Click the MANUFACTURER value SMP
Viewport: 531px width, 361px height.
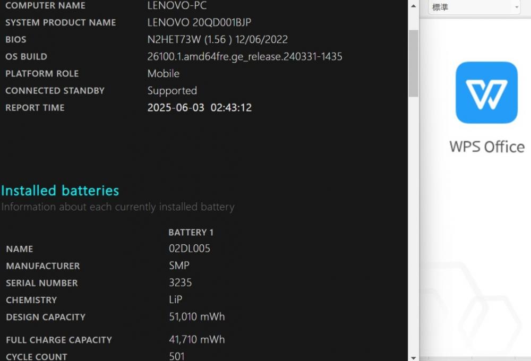pyautogui.click(x=179, y=265)
